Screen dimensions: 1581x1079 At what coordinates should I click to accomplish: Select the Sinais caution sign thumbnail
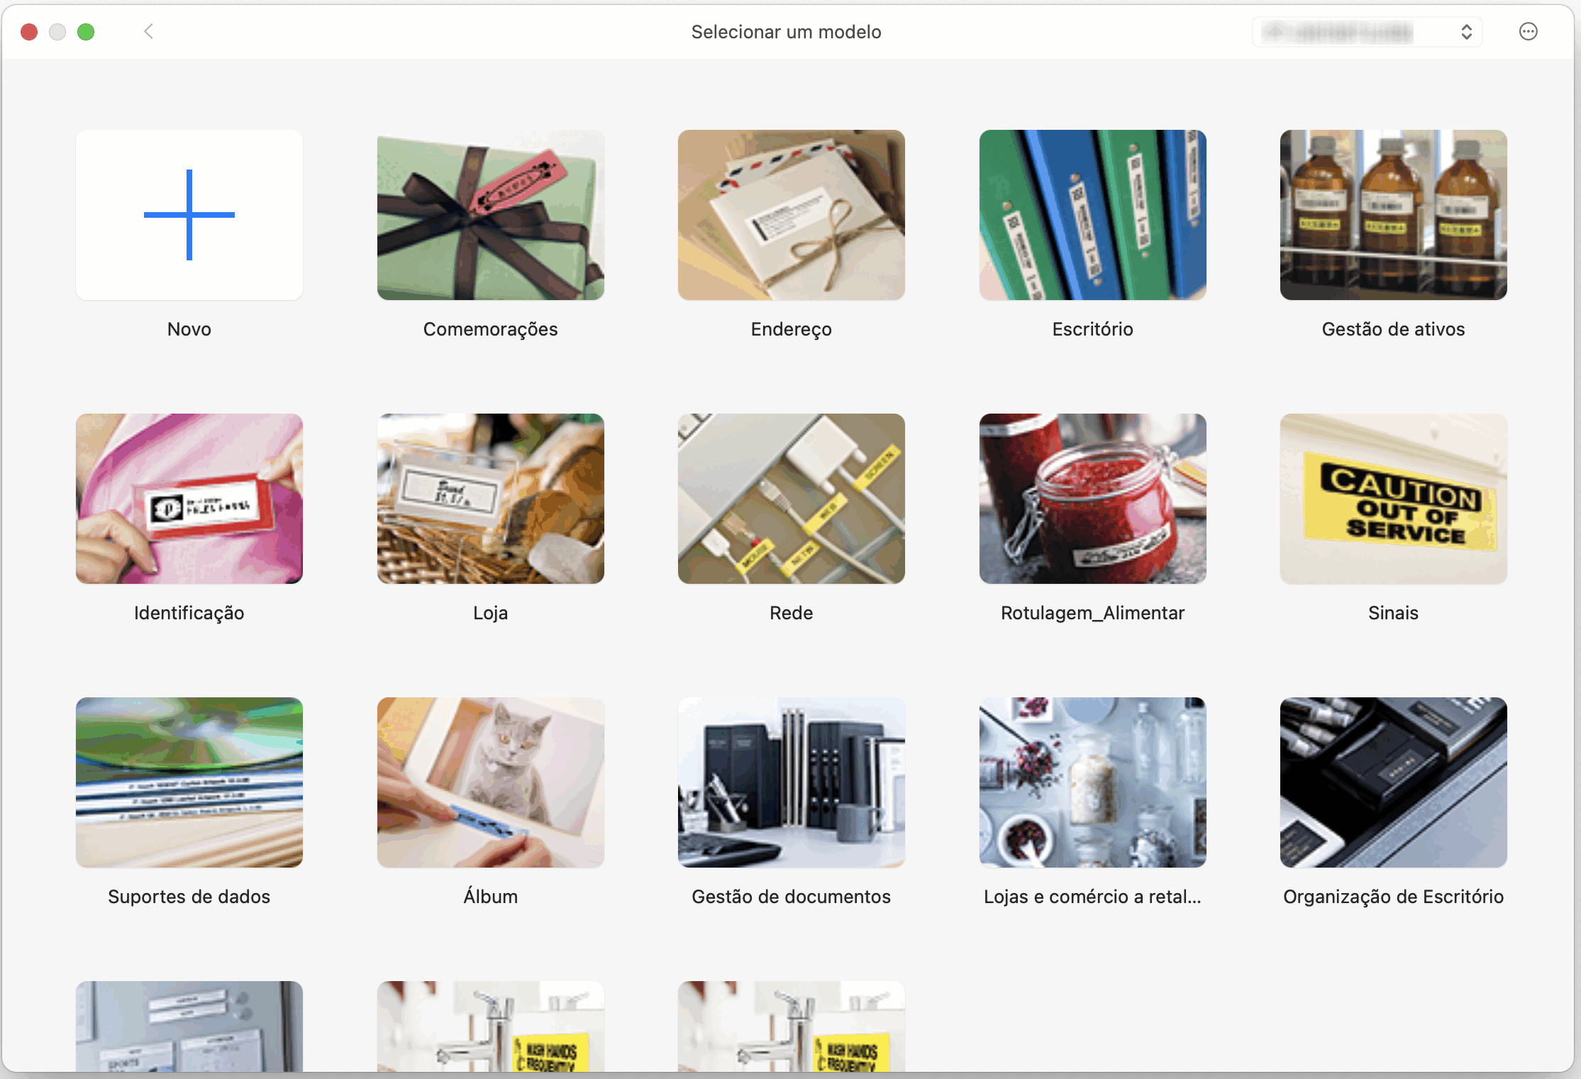point(1394,499)
